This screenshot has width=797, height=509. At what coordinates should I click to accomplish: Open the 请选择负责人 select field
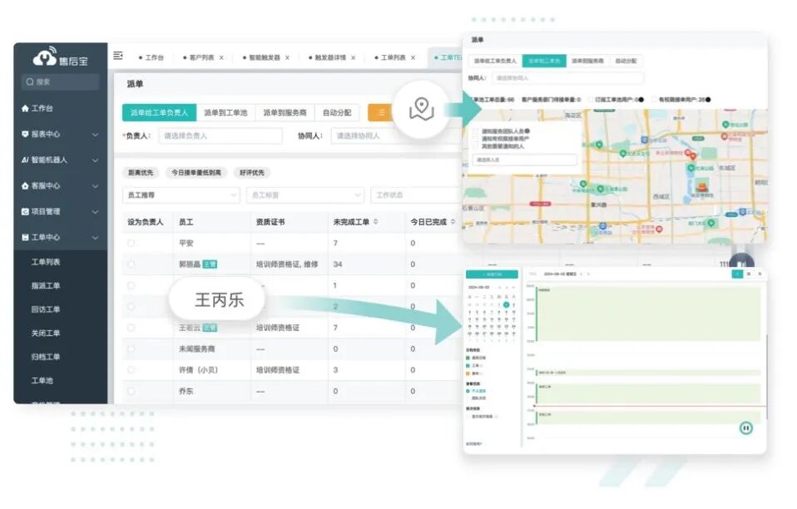[220, 136]
